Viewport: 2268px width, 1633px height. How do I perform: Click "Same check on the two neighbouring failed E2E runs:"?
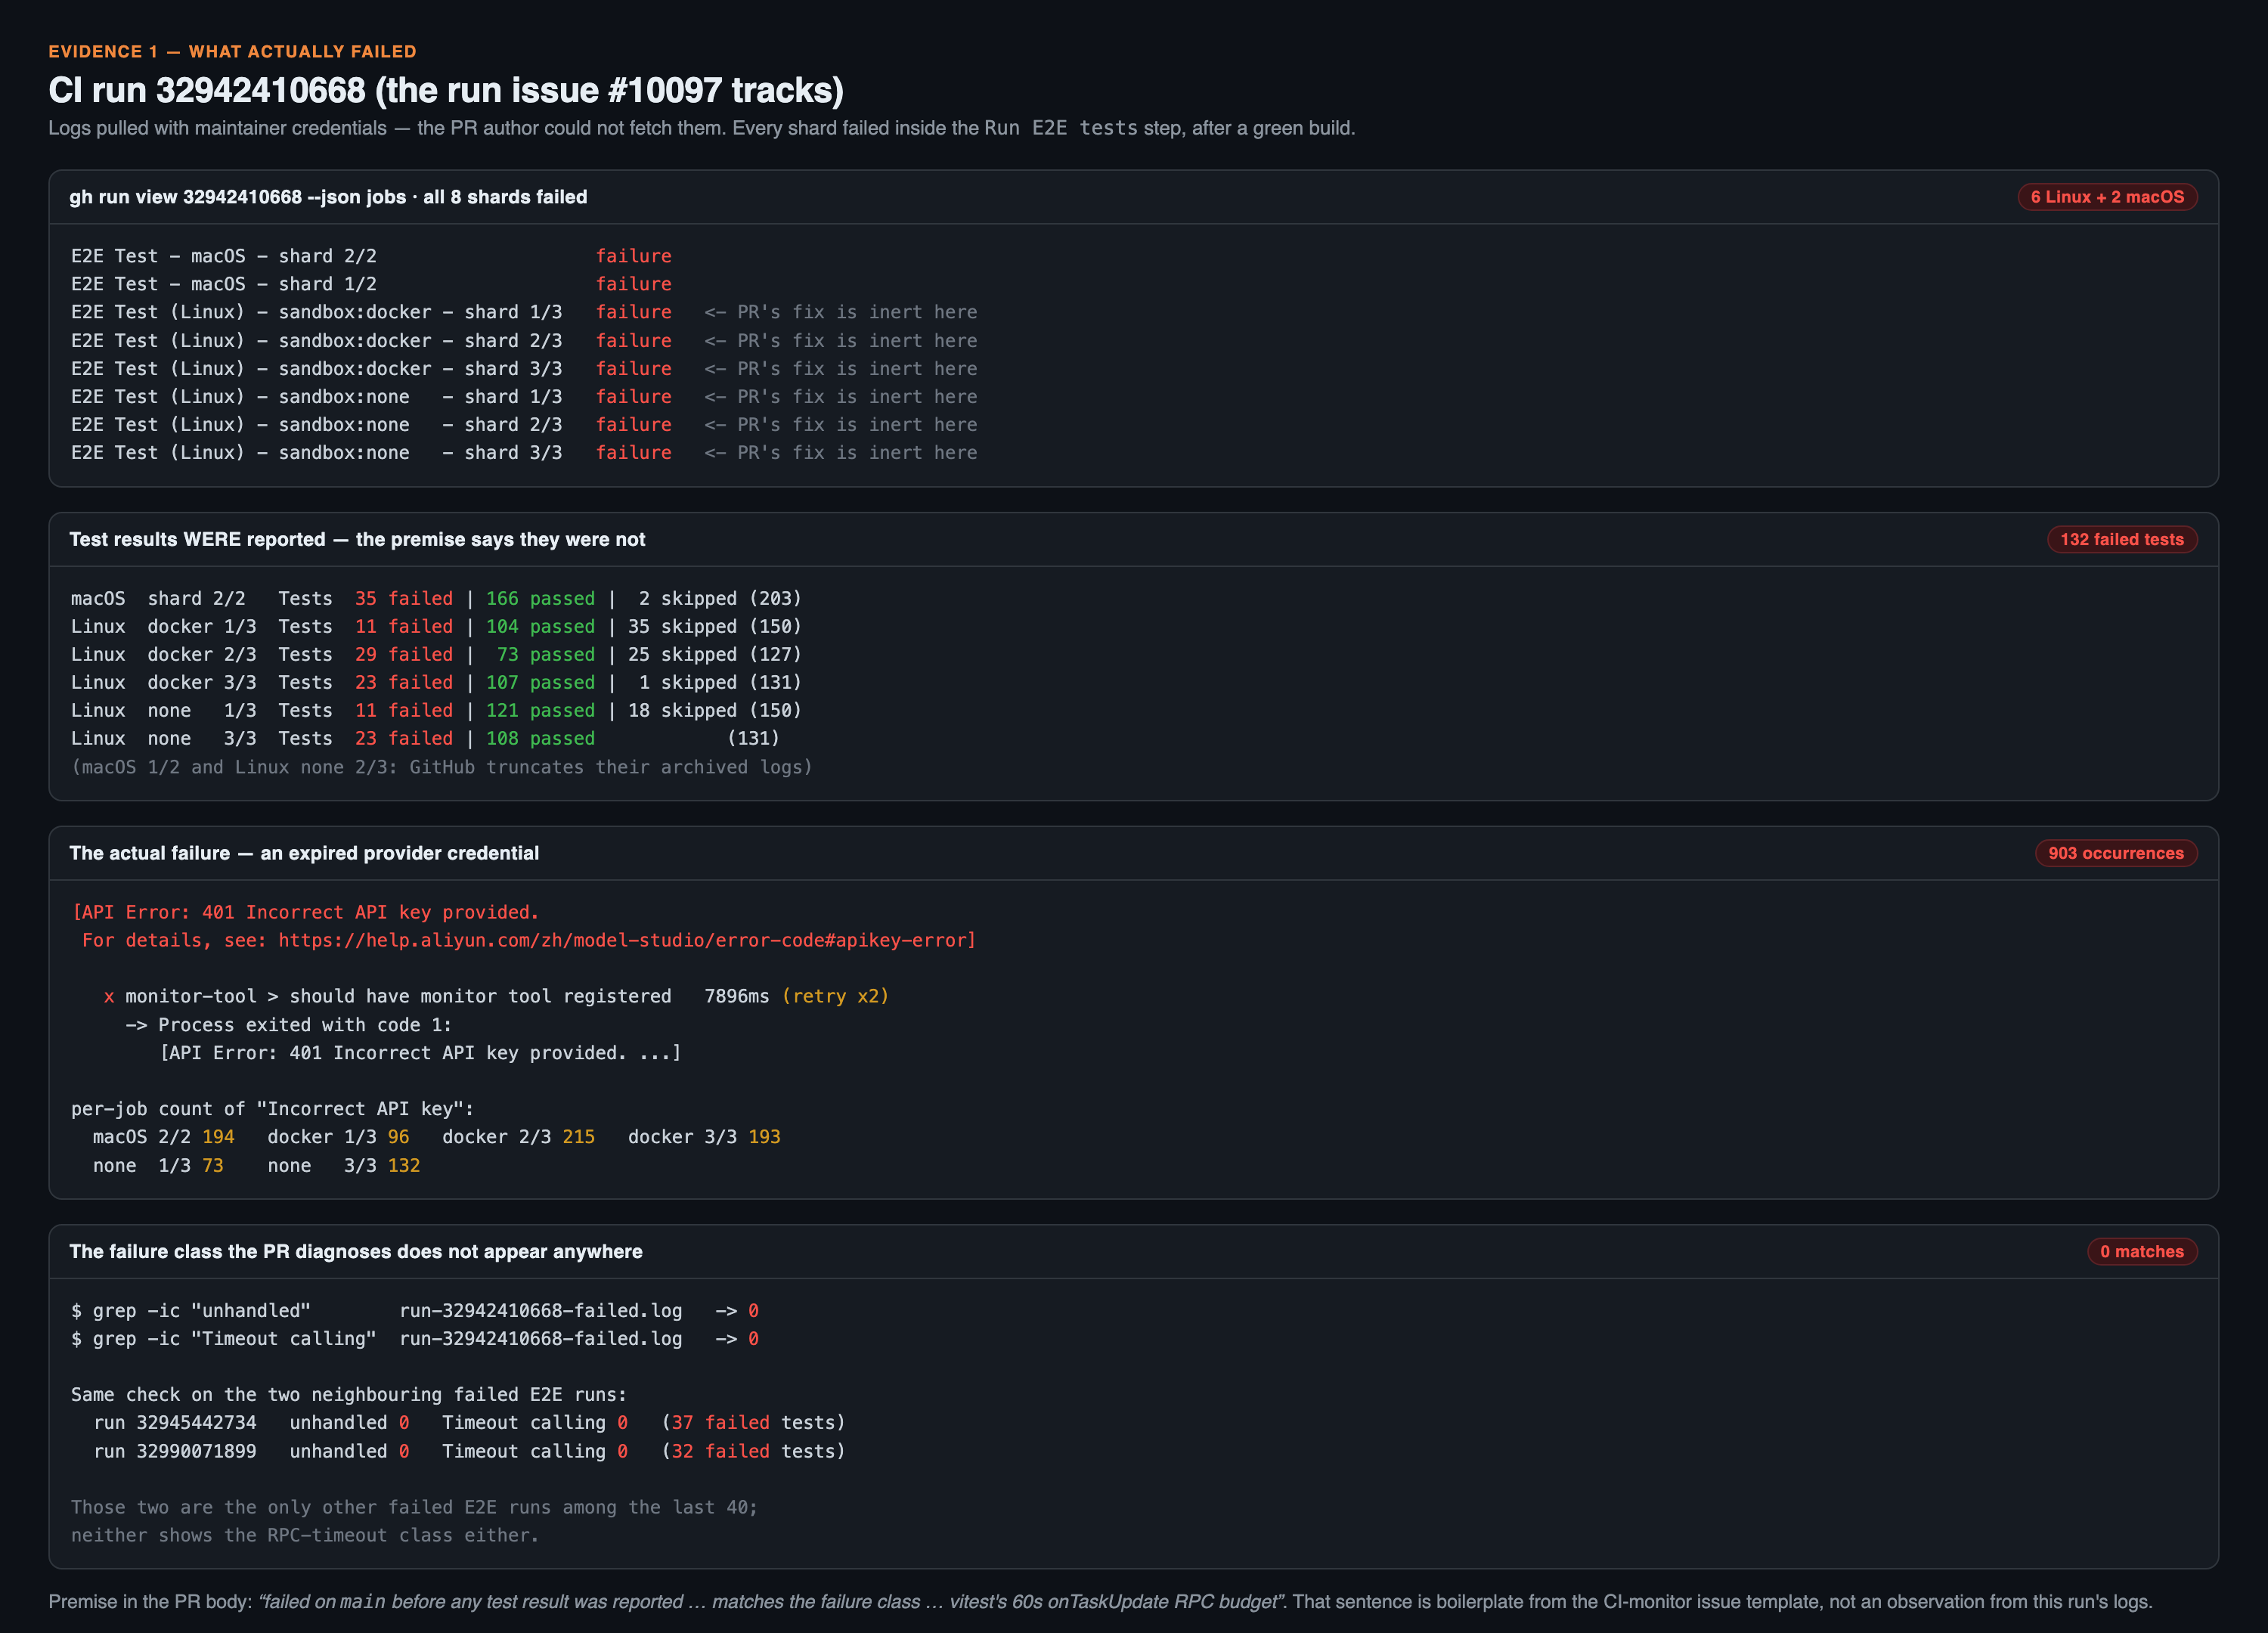click(349, 1394)
